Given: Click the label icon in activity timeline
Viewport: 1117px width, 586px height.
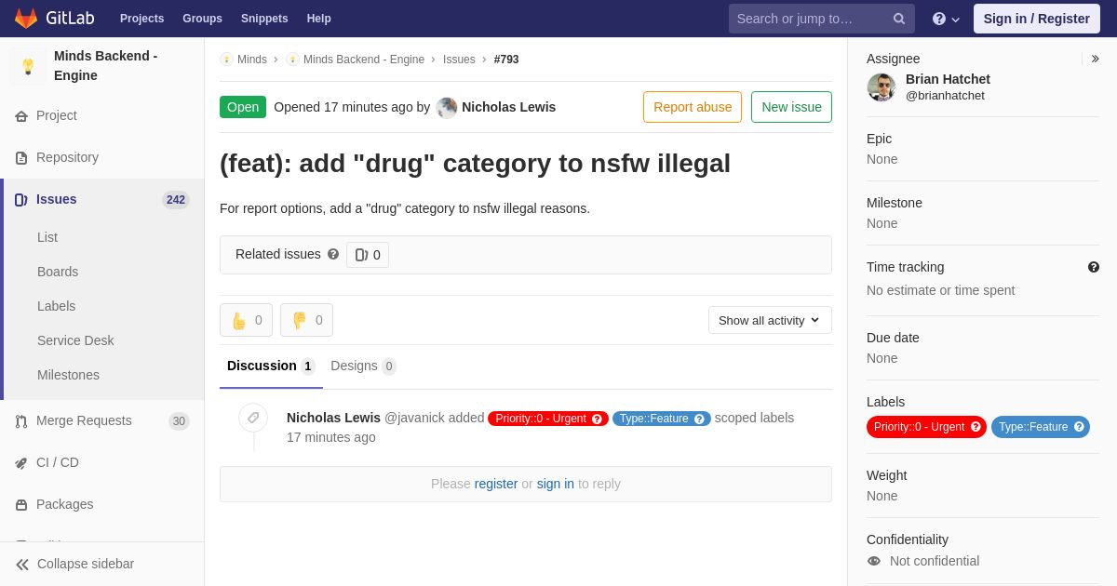Looking at the screenshot, I should (253, 418).
